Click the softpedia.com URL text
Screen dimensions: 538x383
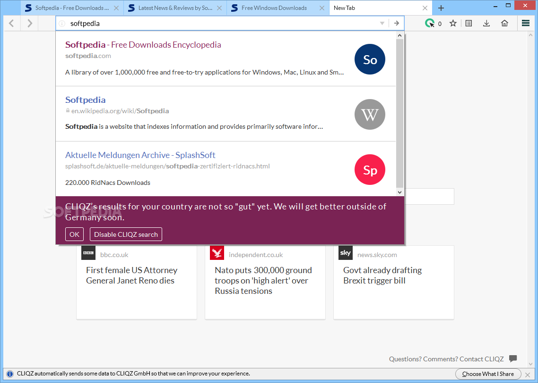pyautogui.click(x=88, y=56)
